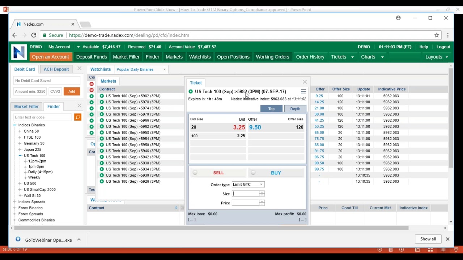Expand the Forex Binaries node
Viewport: 463px width, 260px height.
click(x=14, y=208)
